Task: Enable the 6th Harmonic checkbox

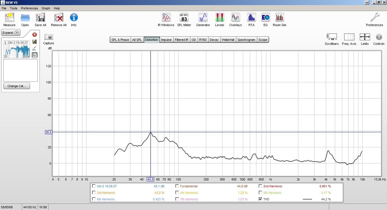Action: coord(94,199)
